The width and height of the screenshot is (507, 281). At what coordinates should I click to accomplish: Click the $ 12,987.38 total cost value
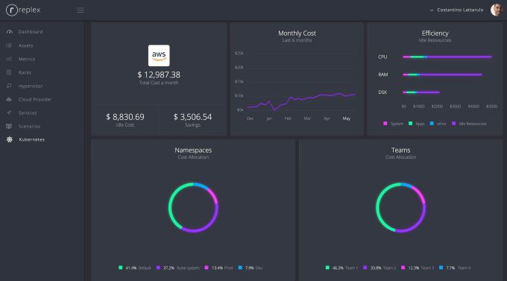[x=159, y=75]
